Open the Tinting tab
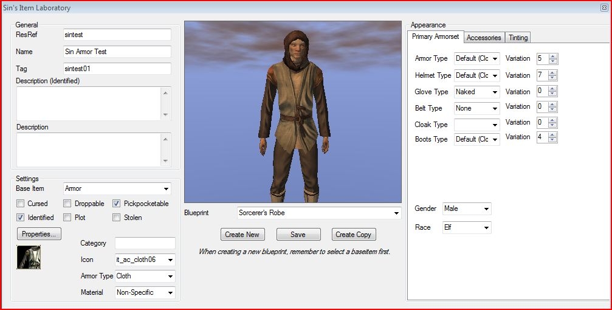This screenshot has height=310, width=612. point(518,38)
